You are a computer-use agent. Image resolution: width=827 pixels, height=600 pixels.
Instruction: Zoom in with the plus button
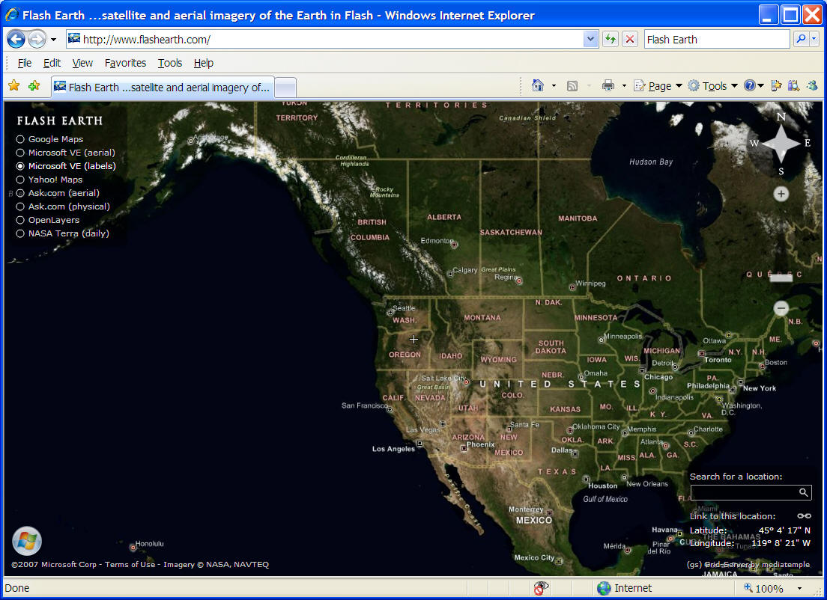coord(781,194)
